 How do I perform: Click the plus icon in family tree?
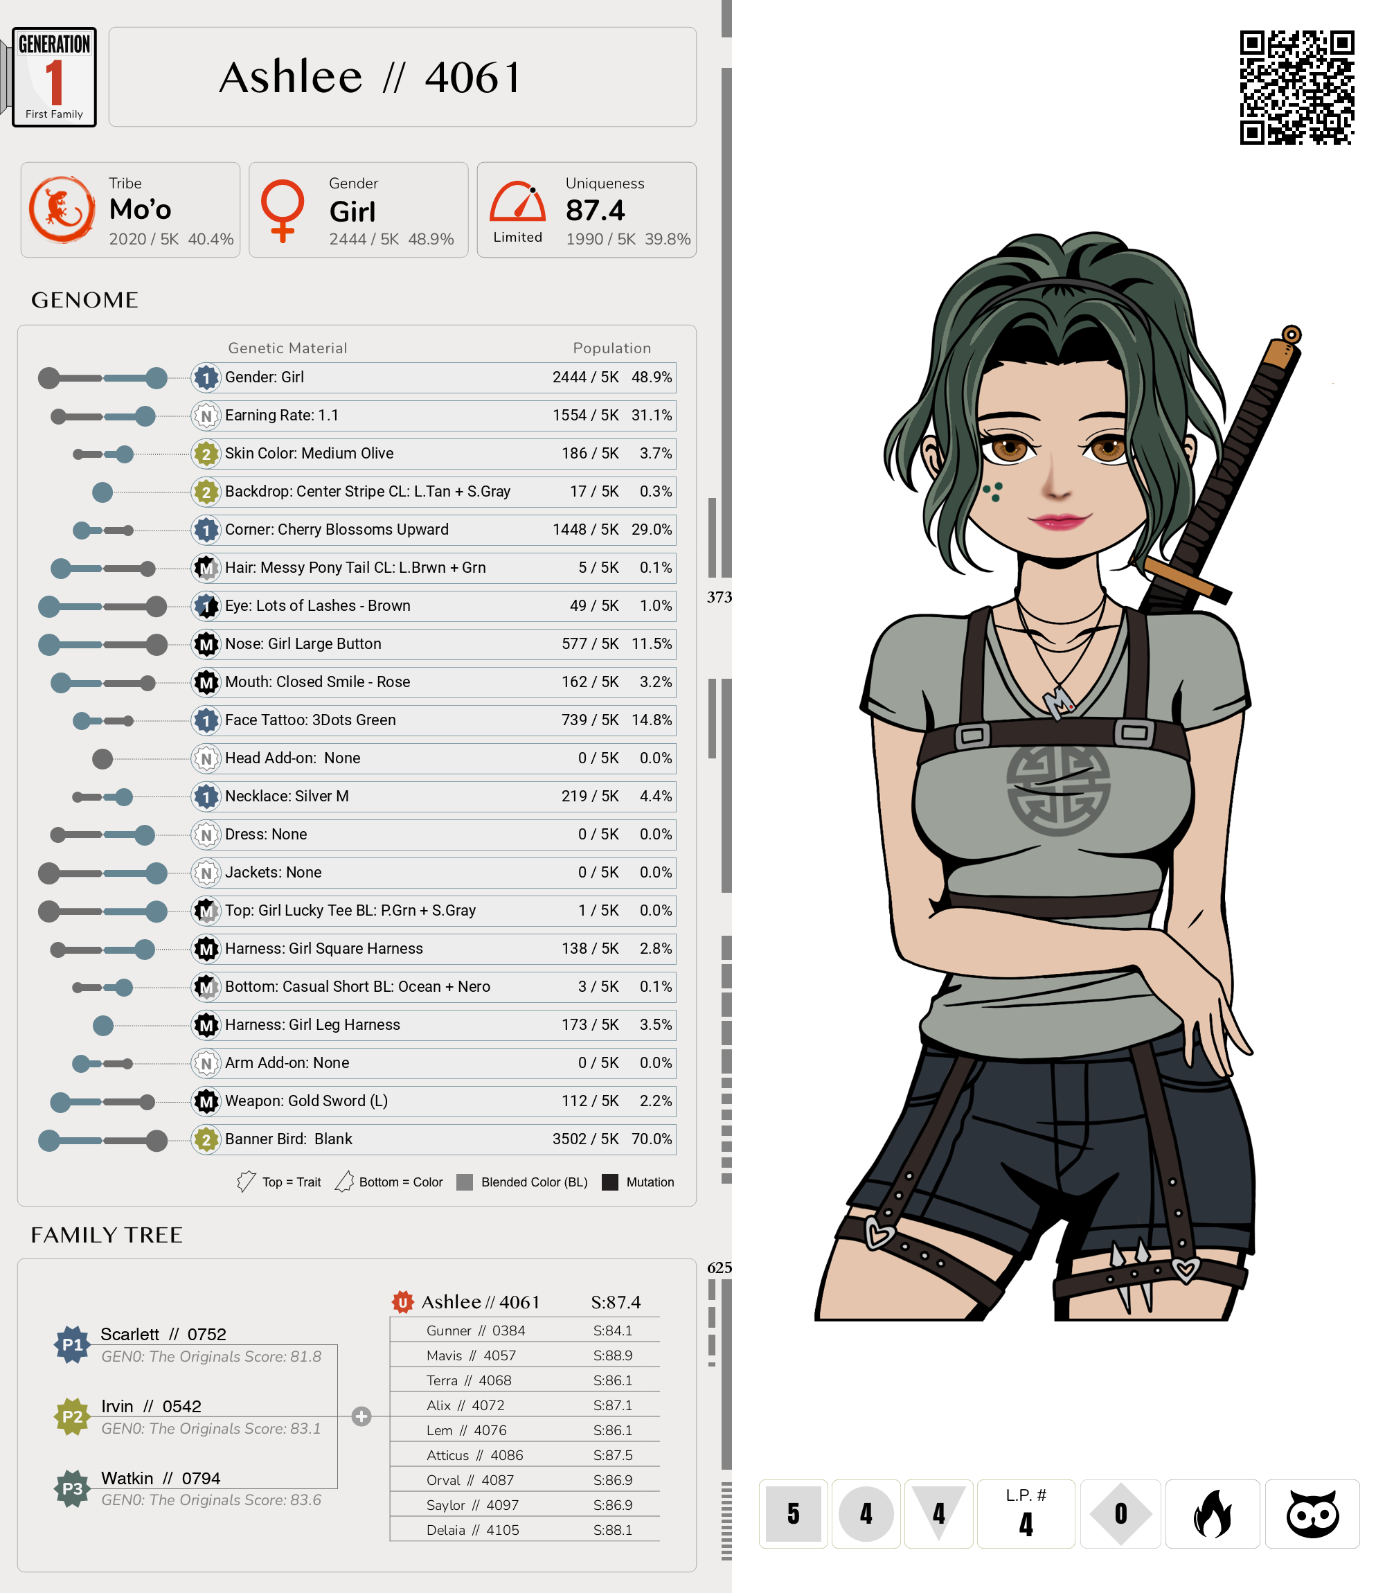[x=361, y=1416]
